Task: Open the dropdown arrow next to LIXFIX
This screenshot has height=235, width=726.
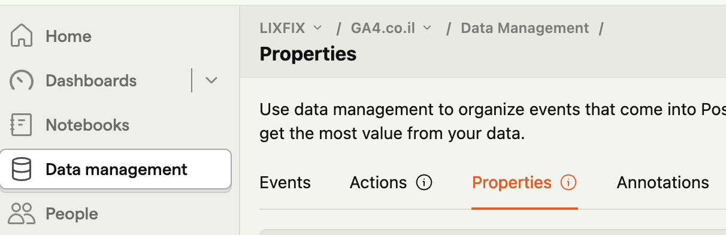Action: pyautogui.click(x=318, y=28)
